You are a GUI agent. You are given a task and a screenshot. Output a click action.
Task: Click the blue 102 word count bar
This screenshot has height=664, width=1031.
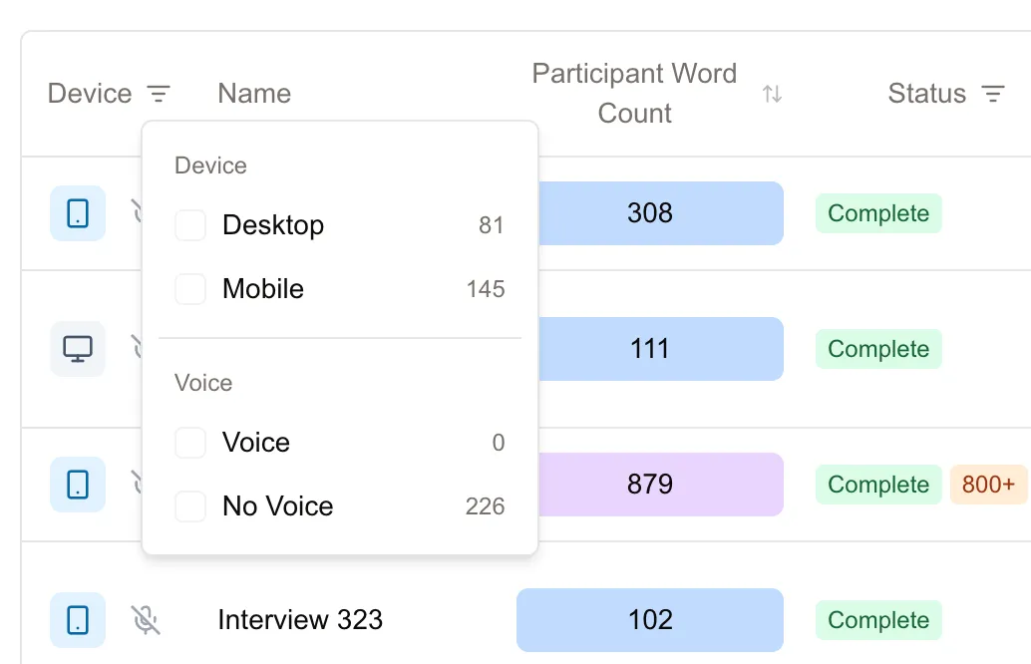tap(649, 619)
